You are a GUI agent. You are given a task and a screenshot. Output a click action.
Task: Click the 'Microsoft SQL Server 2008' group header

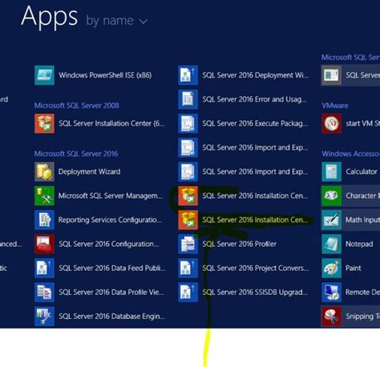point(77,106)
